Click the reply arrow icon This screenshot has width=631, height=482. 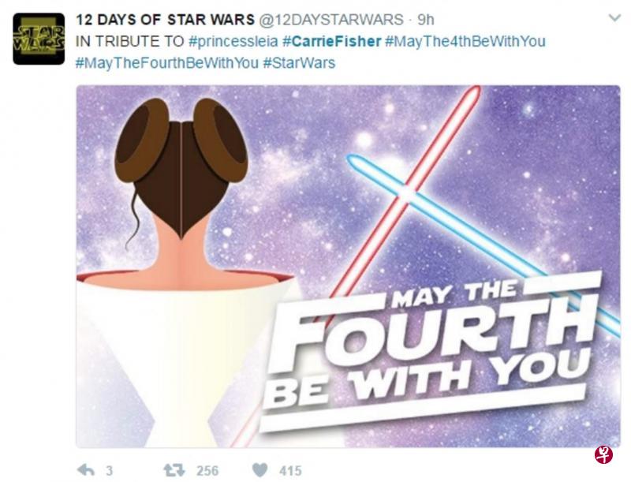[x=85, y=469]
